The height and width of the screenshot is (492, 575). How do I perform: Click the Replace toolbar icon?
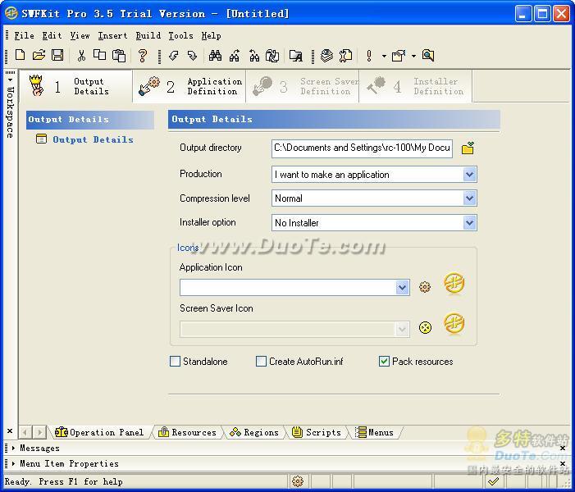click(272, 56)
